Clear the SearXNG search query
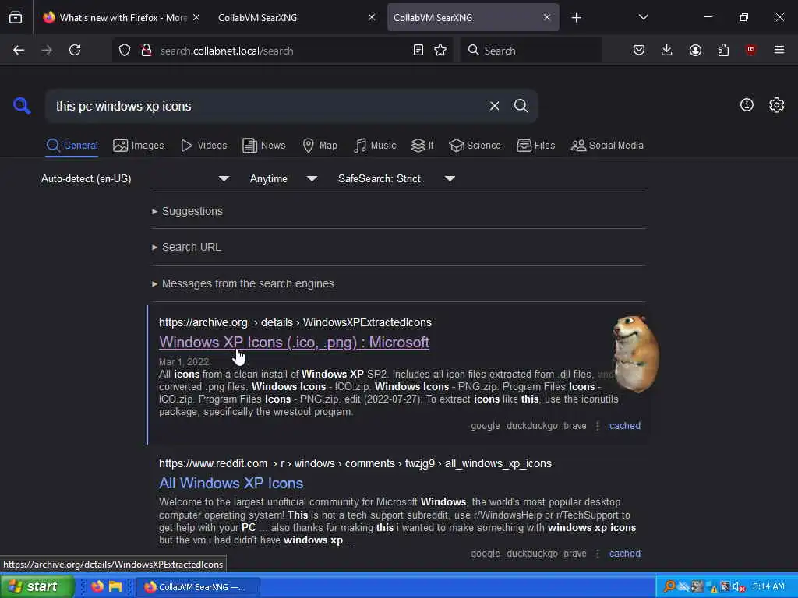This screenshot has height=598, width=798. coord(494,106)
